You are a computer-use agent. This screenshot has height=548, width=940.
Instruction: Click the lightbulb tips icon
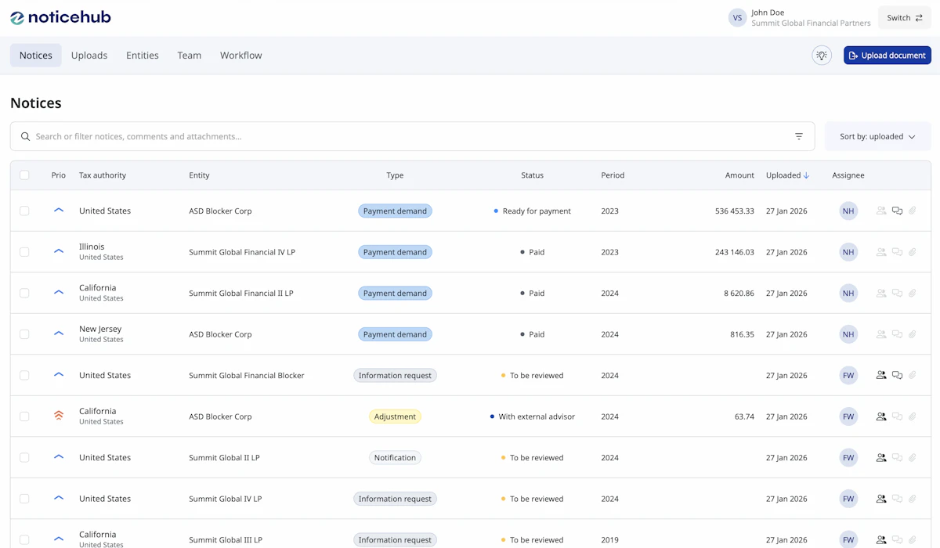pyautogui.click(x=821, y=56)
